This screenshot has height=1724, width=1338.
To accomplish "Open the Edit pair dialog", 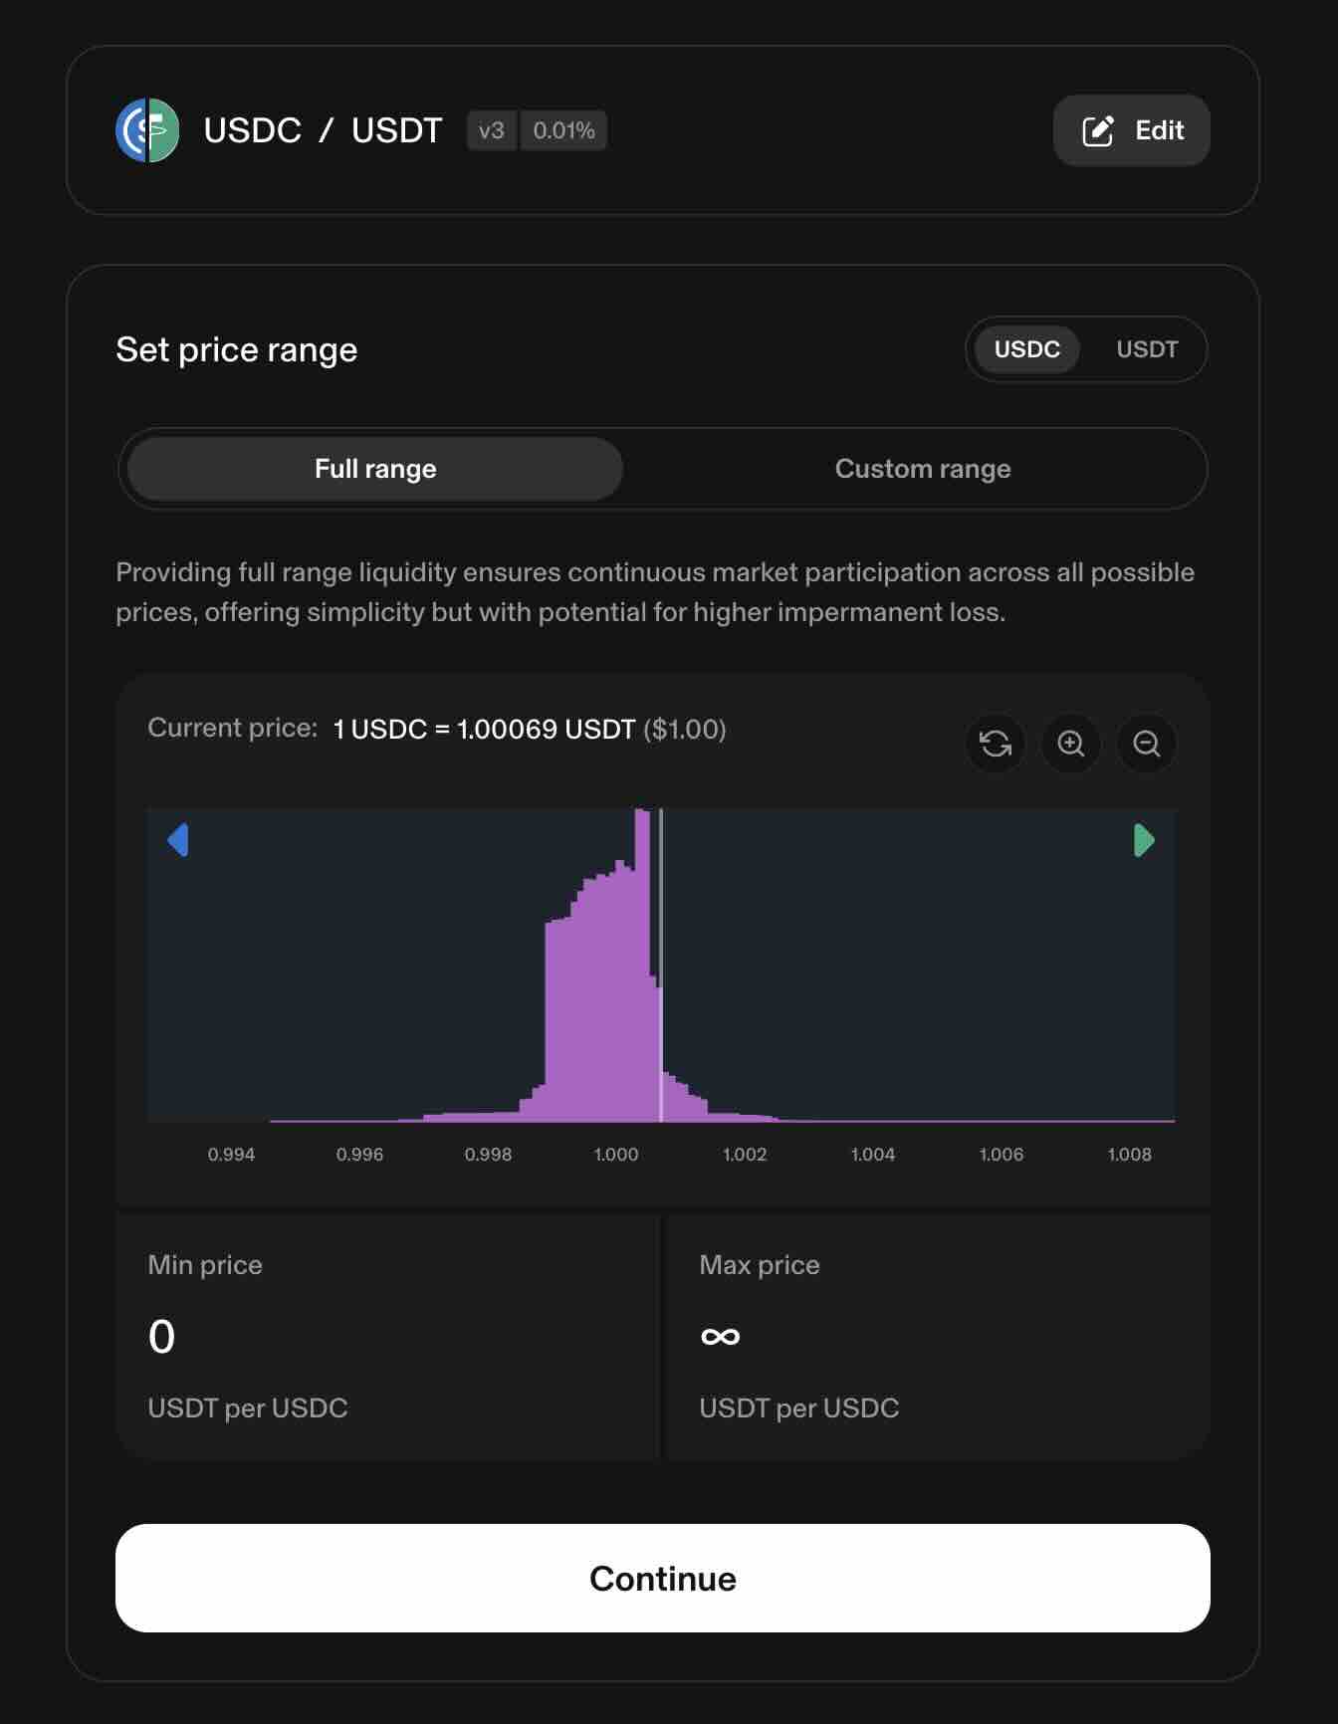I will click(1131, 129).
